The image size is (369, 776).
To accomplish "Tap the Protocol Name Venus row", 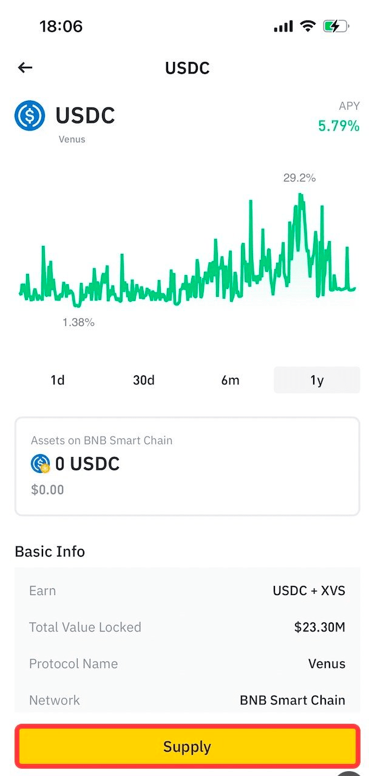I will [187, 664].
